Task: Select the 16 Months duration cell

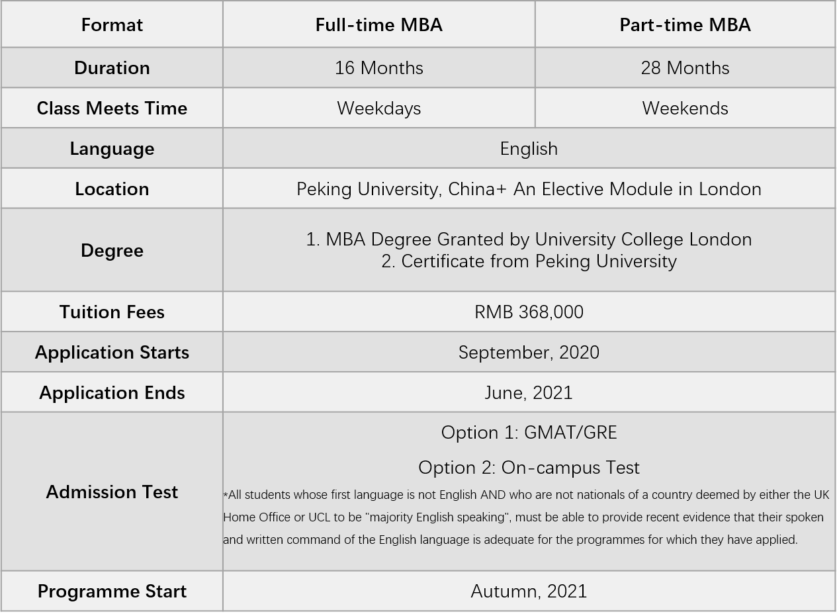Action: [378, 68]
